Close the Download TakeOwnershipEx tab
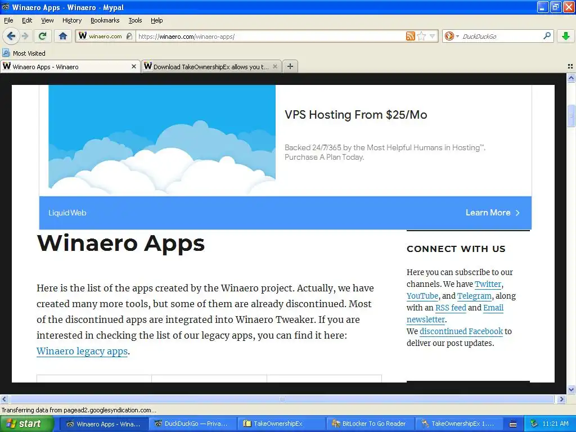Image resolution: width=576 pixels, height=432 pixels. [274, 66]
